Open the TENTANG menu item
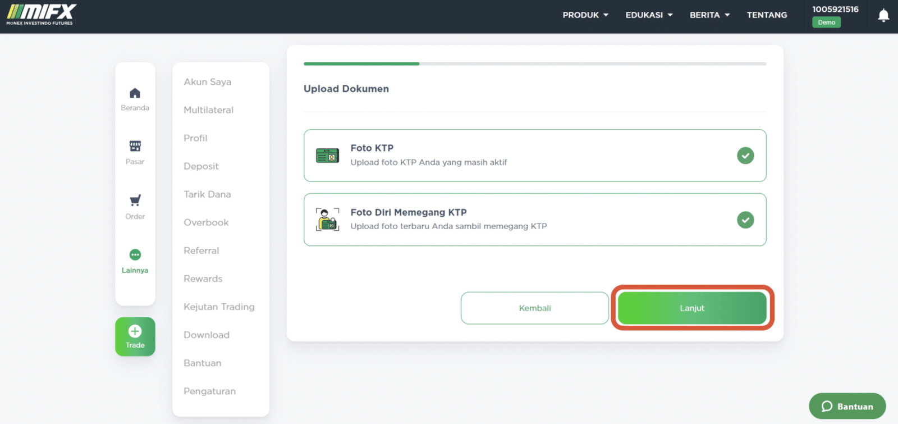This screenshot has width=898, height=424. tap(767, 15)
